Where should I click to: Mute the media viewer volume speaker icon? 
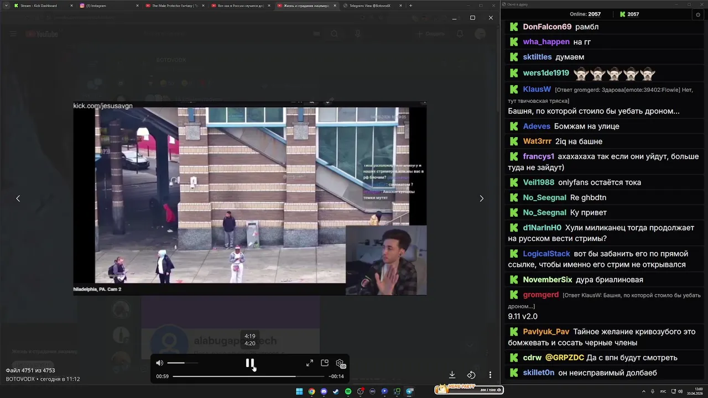159,363
